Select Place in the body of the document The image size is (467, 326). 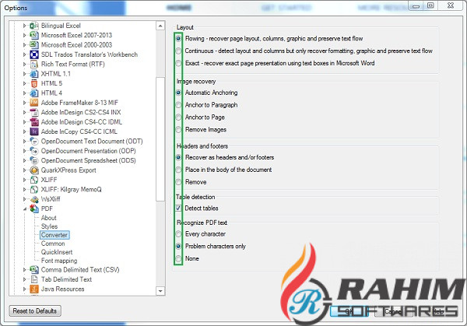pyautogui.click(x=178, y=170)
